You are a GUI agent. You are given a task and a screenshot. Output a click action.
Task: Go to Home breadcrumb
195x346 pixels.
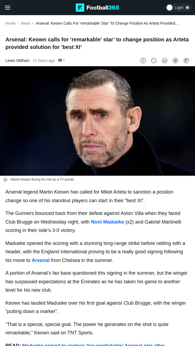tap(10, 23)
